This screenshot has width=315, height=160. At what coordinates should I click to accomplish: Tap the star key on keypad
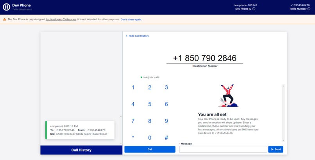[x=133, y=137]
